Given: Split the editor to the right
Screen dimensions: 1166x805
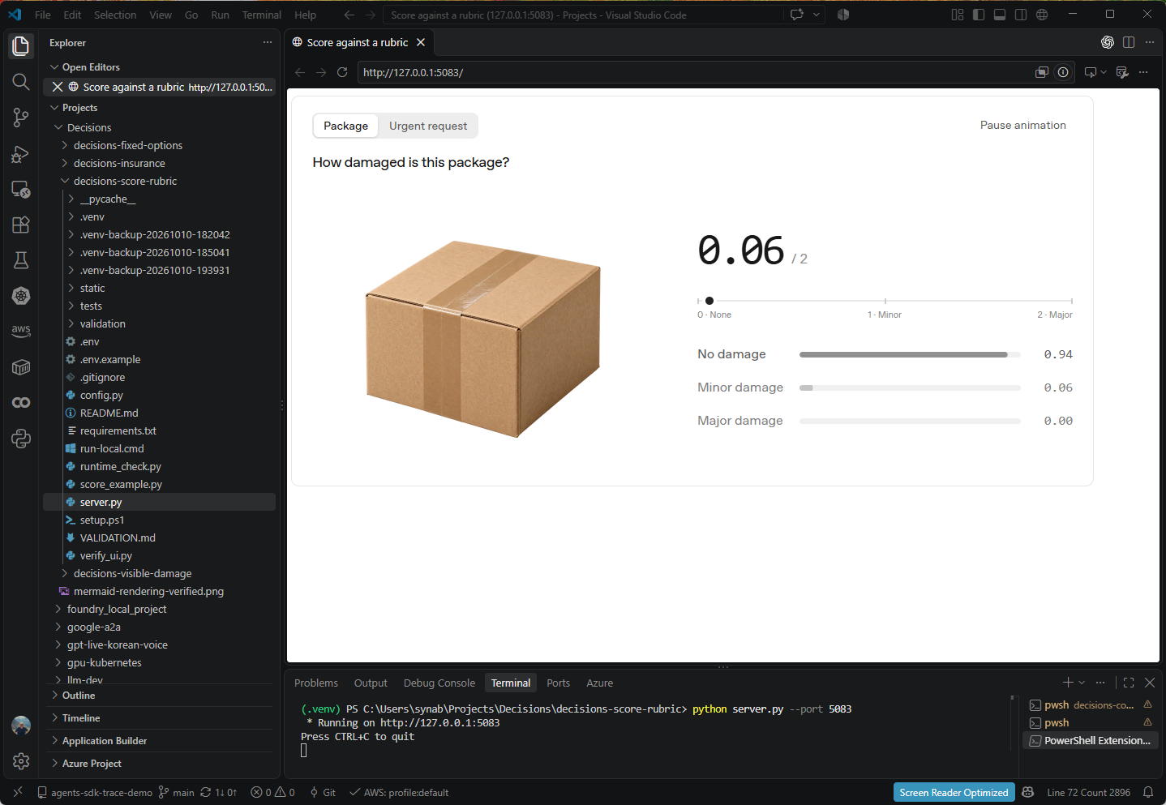Looking at the screenshot, I should (x=1129, y=42).
